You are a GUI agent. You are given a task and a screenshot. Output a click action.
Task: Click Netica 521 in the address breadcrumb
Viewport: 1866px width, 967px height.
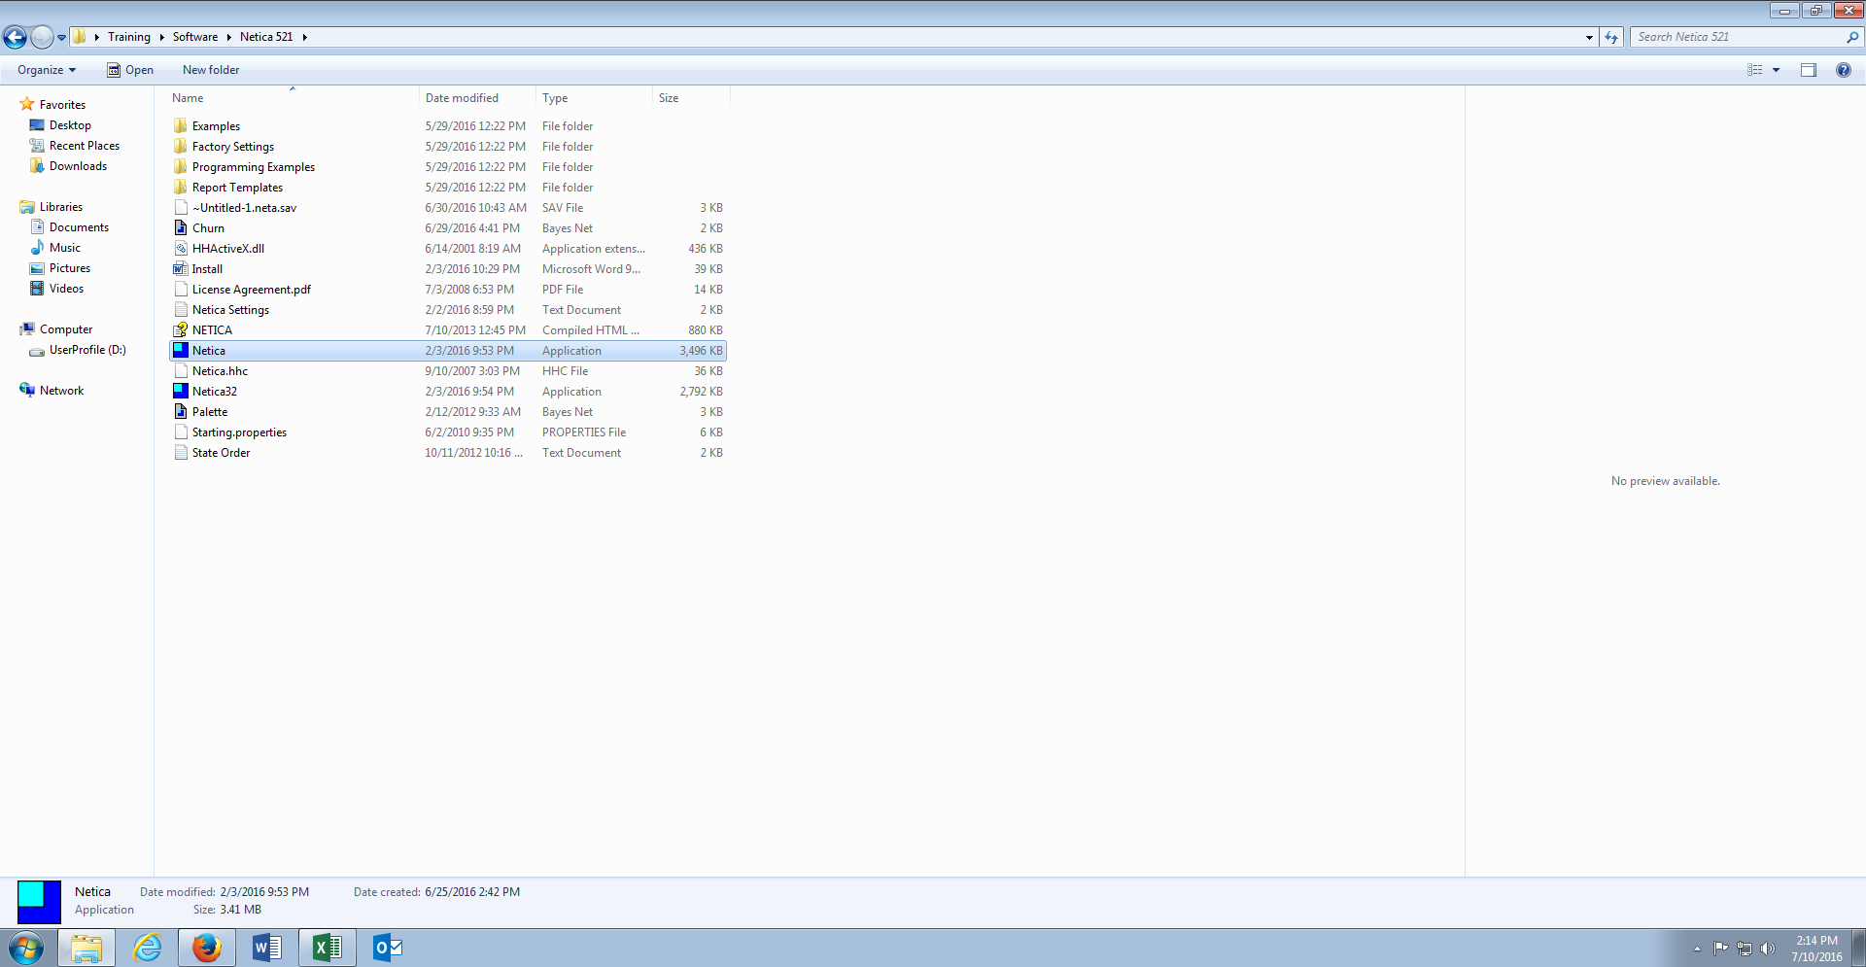266,37
